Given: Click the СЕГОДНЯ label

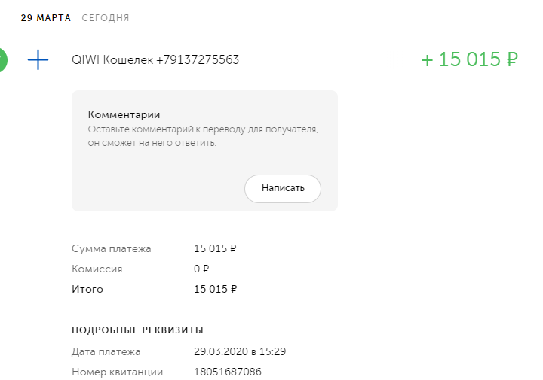Looking at the screenshot, I should coord(106,18).
